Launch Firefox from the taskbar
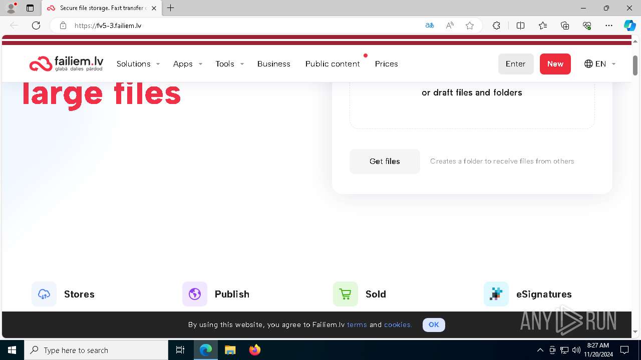 [x=255, y=350]
